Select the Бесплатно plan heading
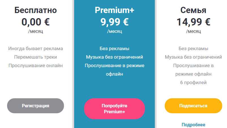 click(x=36, y=10)
